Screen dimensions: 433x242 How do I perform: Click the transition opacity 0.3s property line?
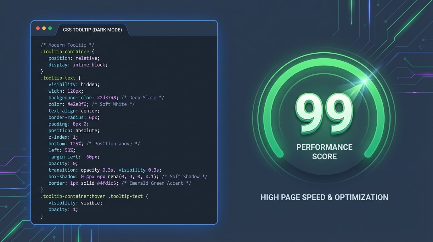coord(105,170)
